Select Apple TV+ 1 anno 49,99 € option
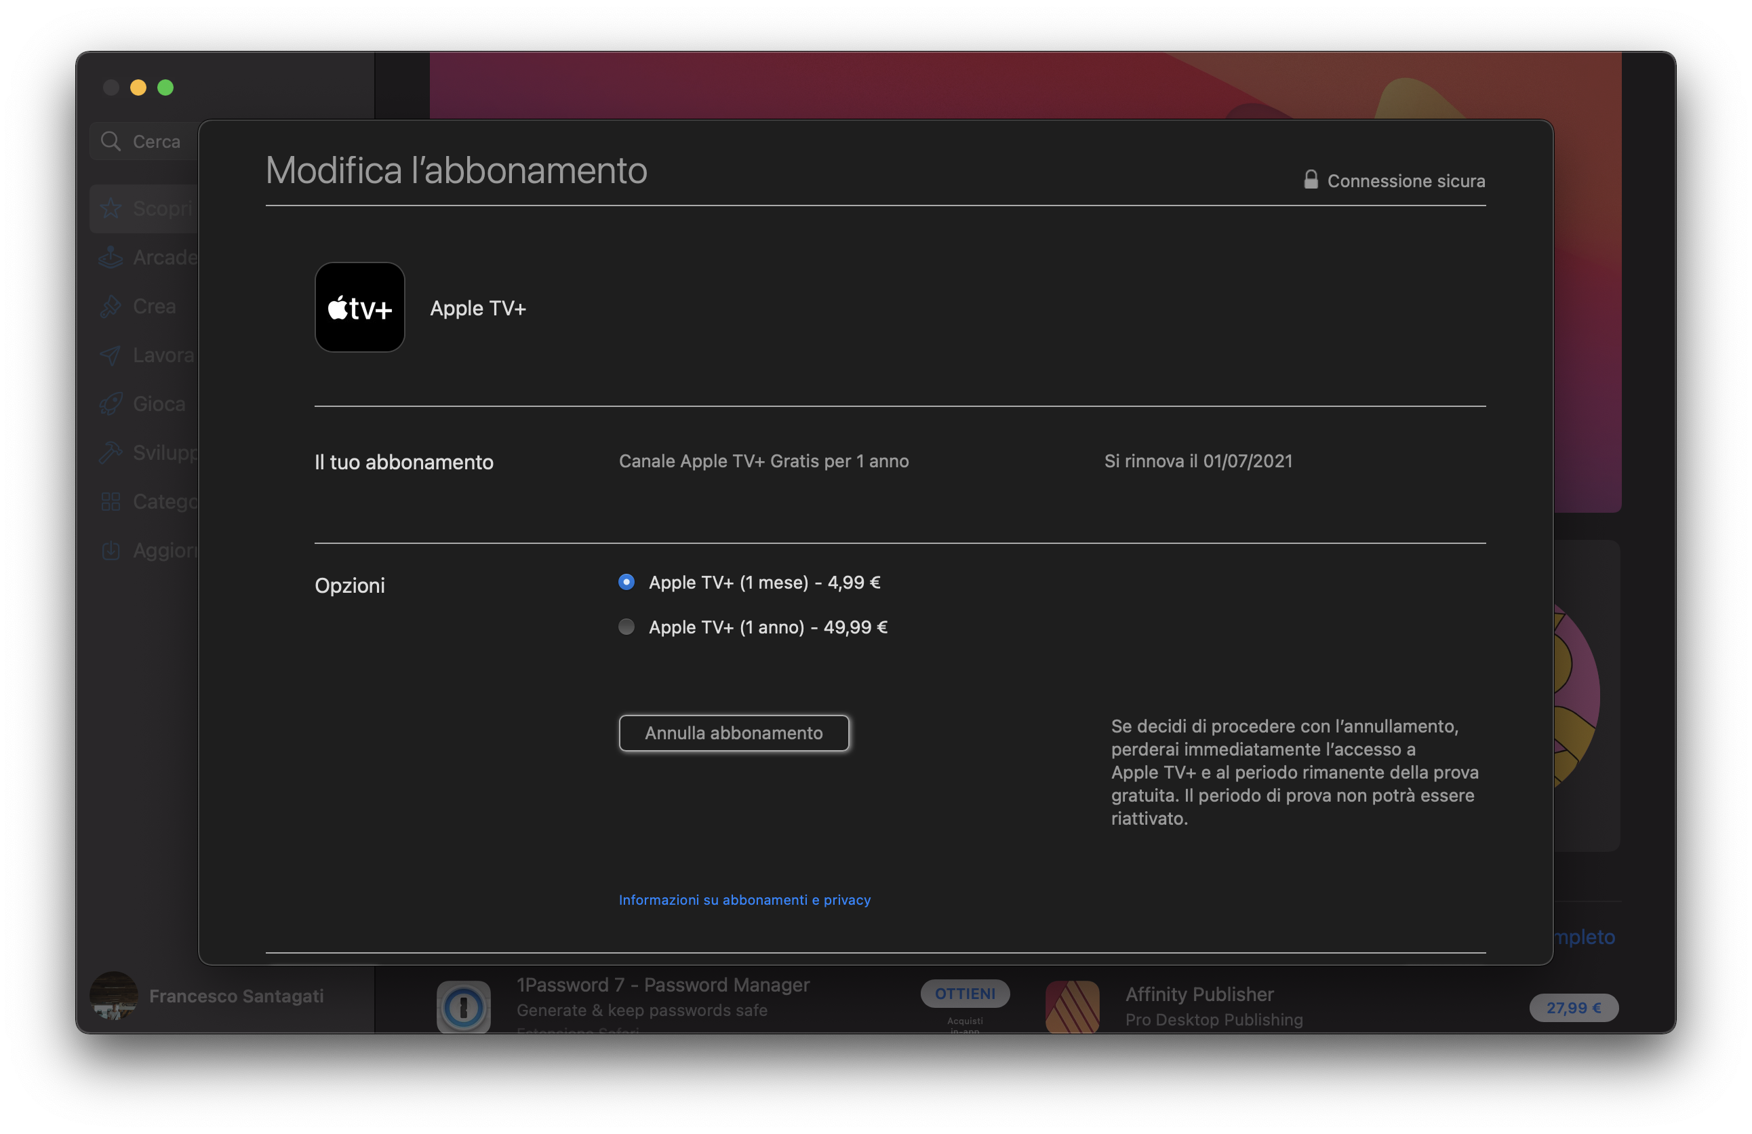 tap(626, 627)
